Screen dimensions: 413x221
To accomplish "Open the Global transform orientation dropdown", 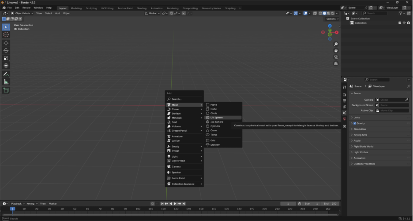I will tap(152, 13).
